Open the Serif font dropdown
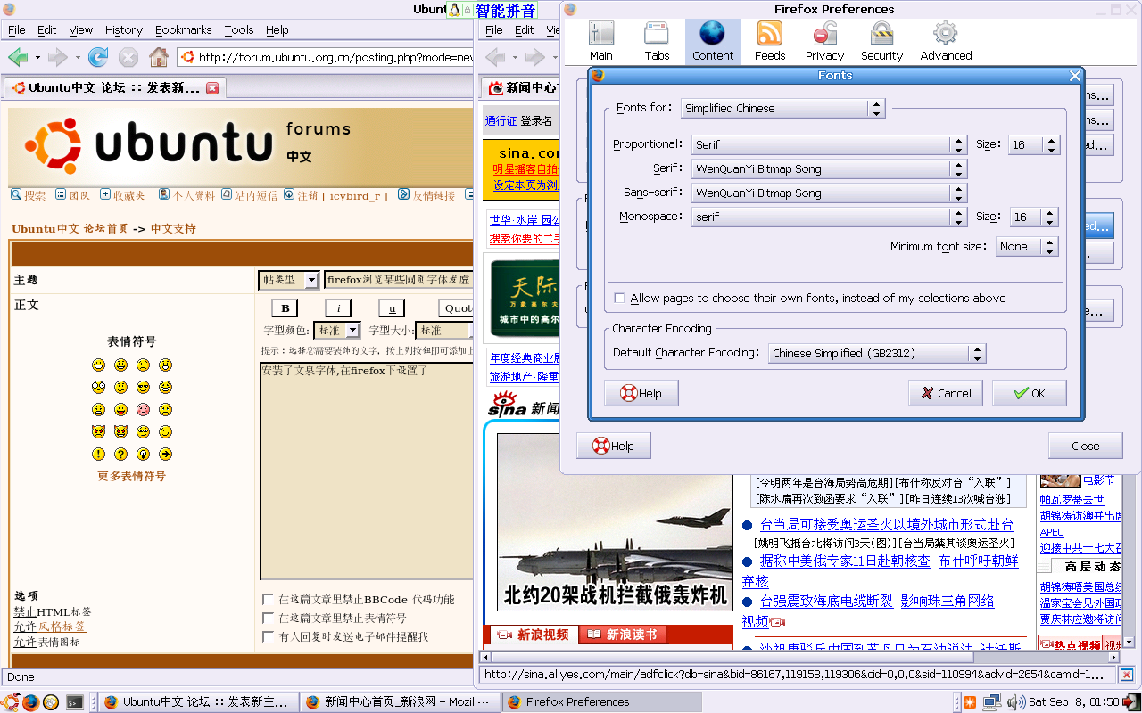The image size is (1142, 713). click(x=829, y=169)
